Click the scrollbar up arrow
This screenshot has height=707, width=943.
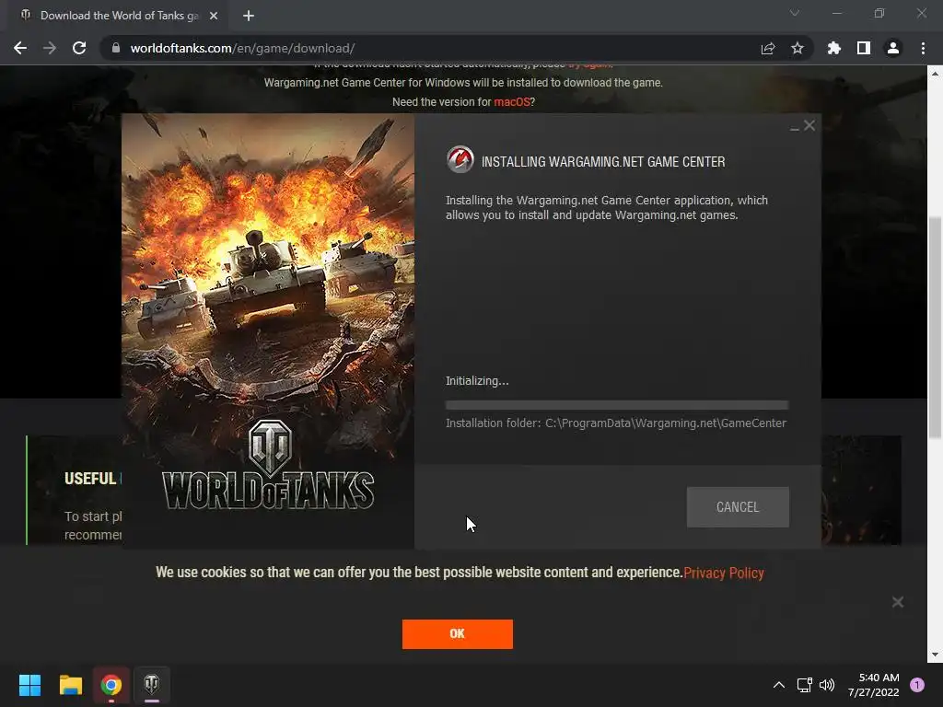pyautogui.click(x=935, y=74)
